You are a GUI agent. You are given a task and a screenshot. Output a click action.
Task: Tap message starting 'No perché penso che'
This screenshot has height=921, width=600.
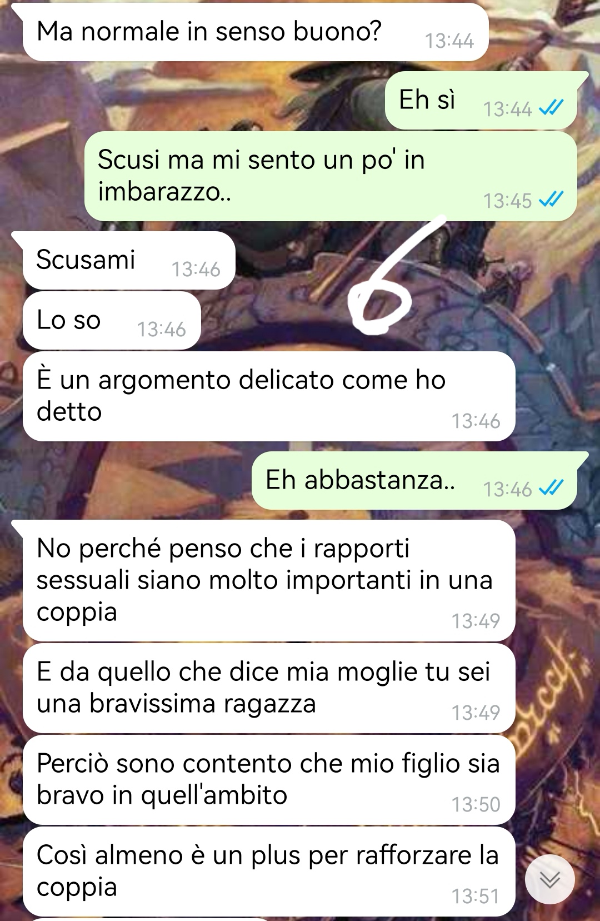click(269, 580)
